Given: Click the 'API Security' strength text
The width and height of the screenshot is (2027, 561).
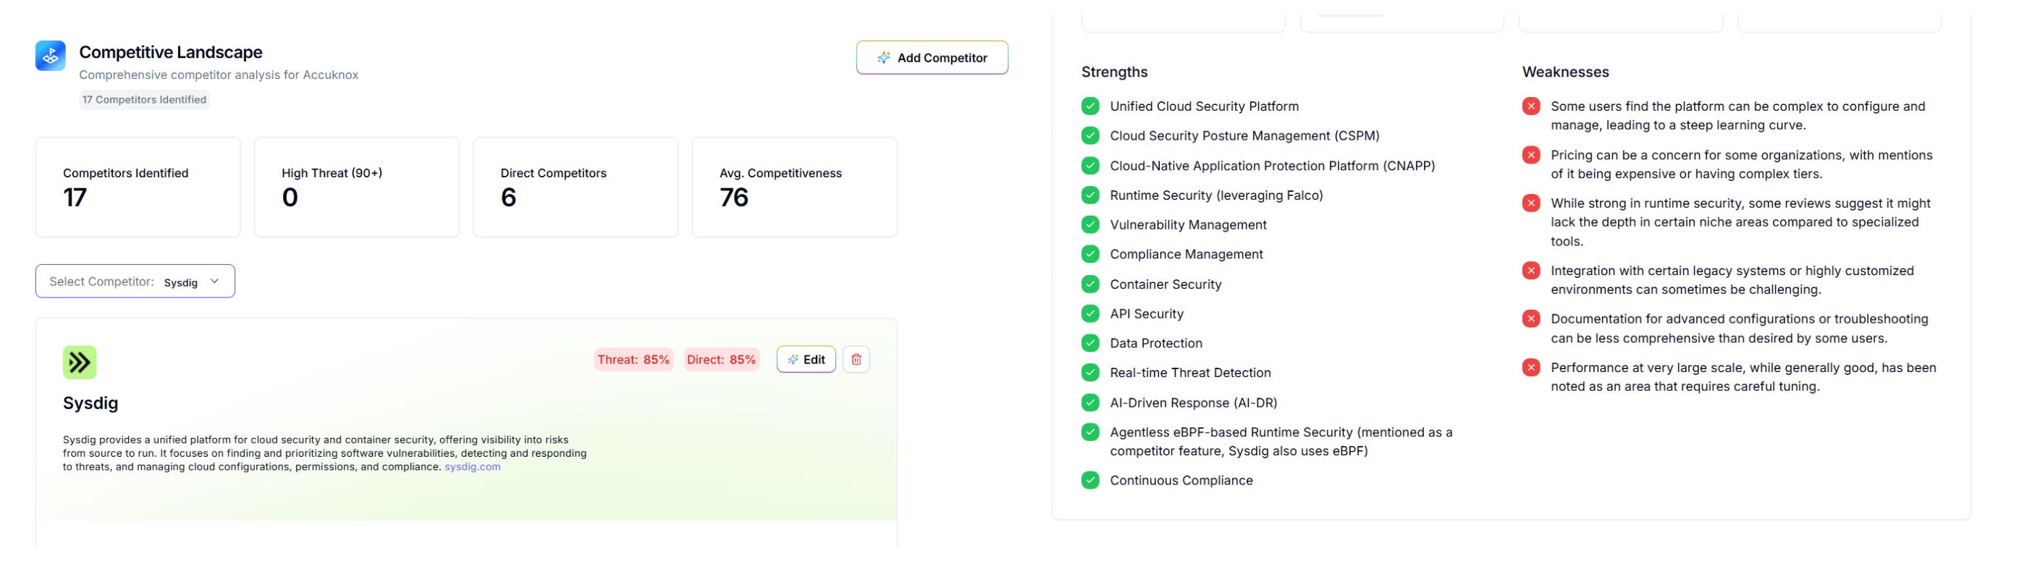Looking at the screenshot, I should tap(1147, 314).
